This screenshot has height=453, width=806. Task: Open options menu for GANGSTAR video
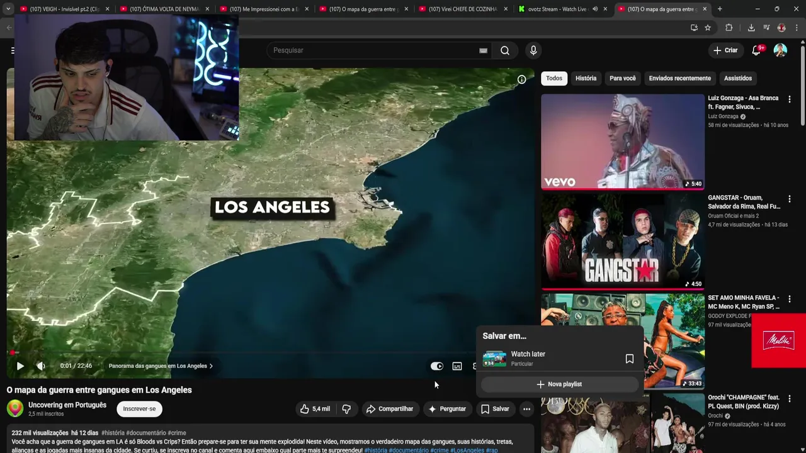[790, 199]
